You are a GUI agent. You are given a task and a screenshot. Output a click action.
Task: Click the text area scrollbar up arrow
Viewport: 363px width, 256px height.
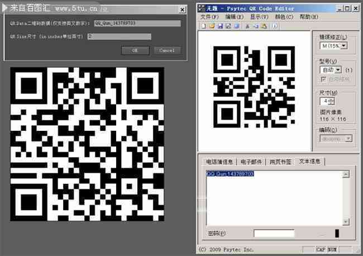pos(346,174)
